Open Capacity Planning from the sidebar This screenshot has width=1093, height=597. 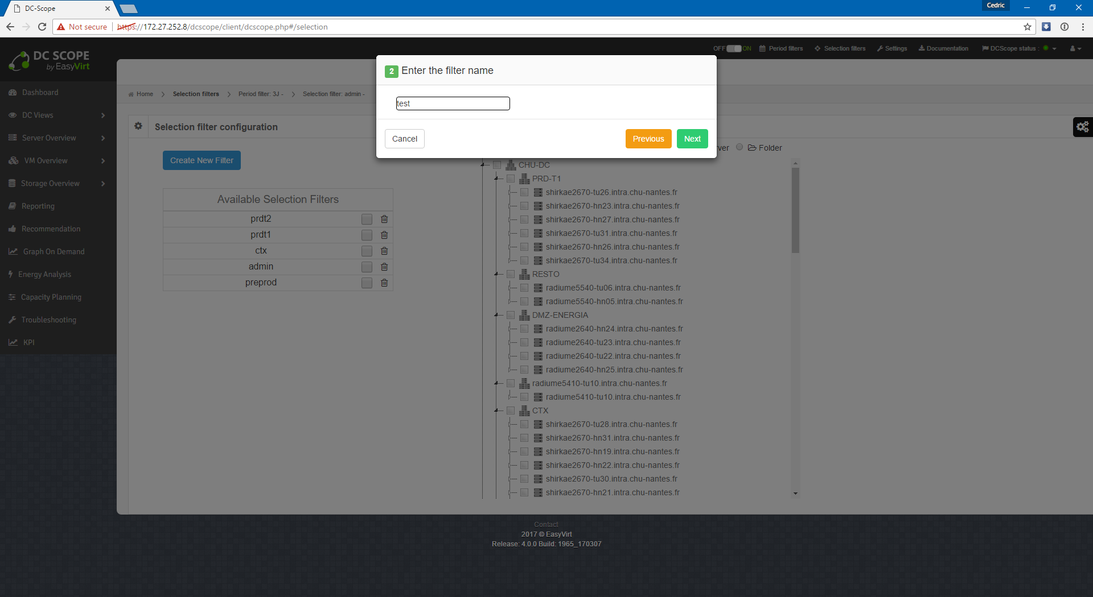click(x=51, y=297)
